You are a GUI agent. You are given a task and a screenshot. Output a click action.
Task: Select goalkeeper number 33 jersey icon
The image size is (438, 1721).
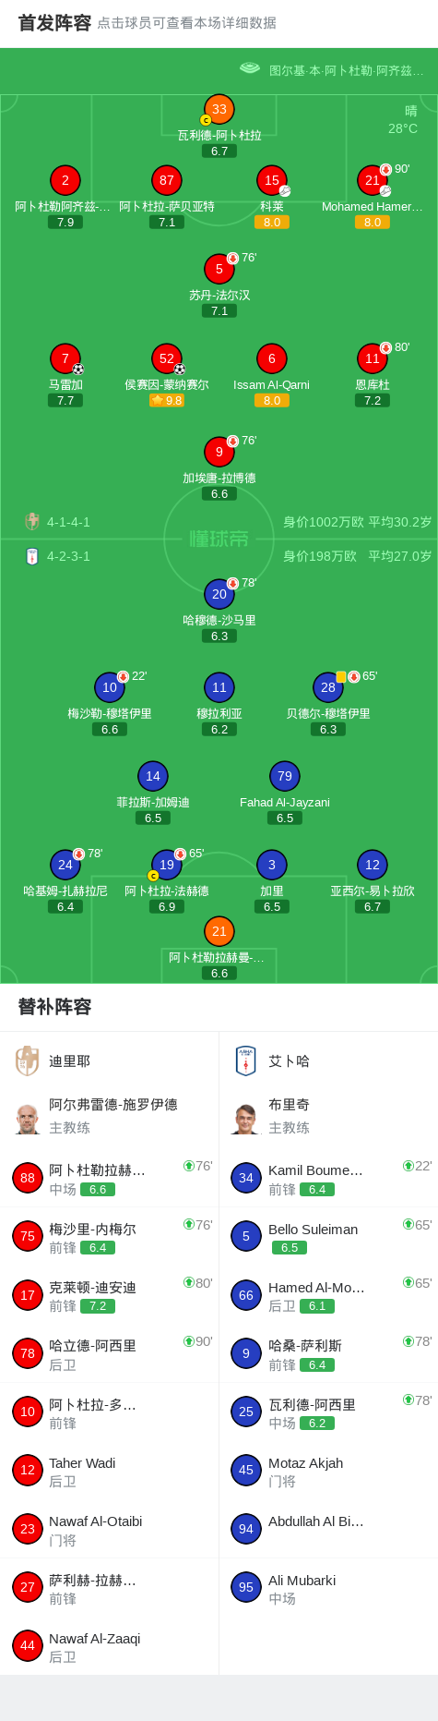tap(219, 109)
